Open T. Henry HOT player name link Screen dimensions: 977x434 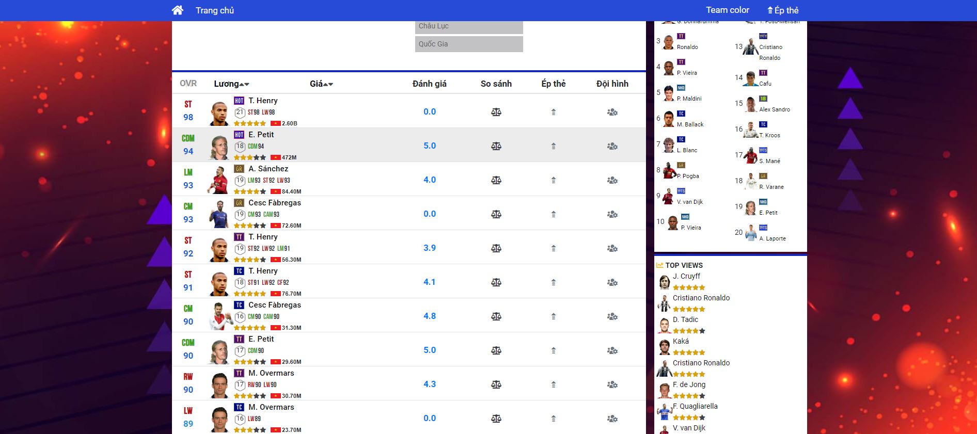point(263,101)
